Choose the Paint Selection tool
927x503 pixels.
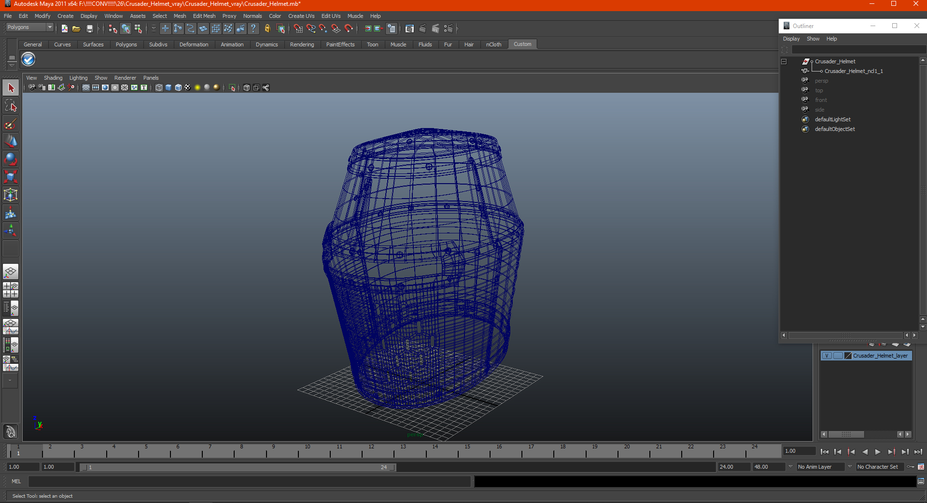pyautogui.click(x=11, y=124)
